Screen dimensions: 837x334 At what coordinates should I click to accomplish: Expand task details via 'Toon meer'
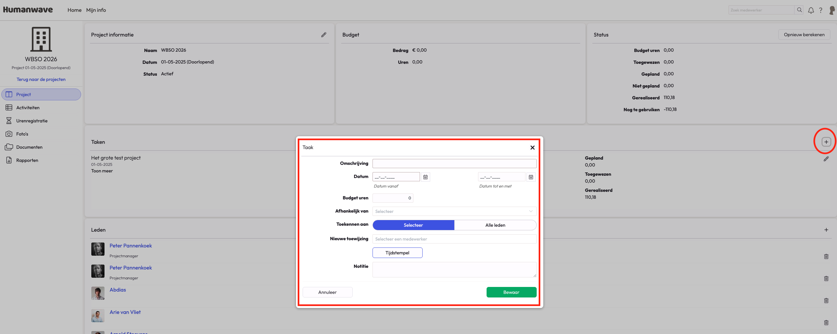tap(102, 171)
